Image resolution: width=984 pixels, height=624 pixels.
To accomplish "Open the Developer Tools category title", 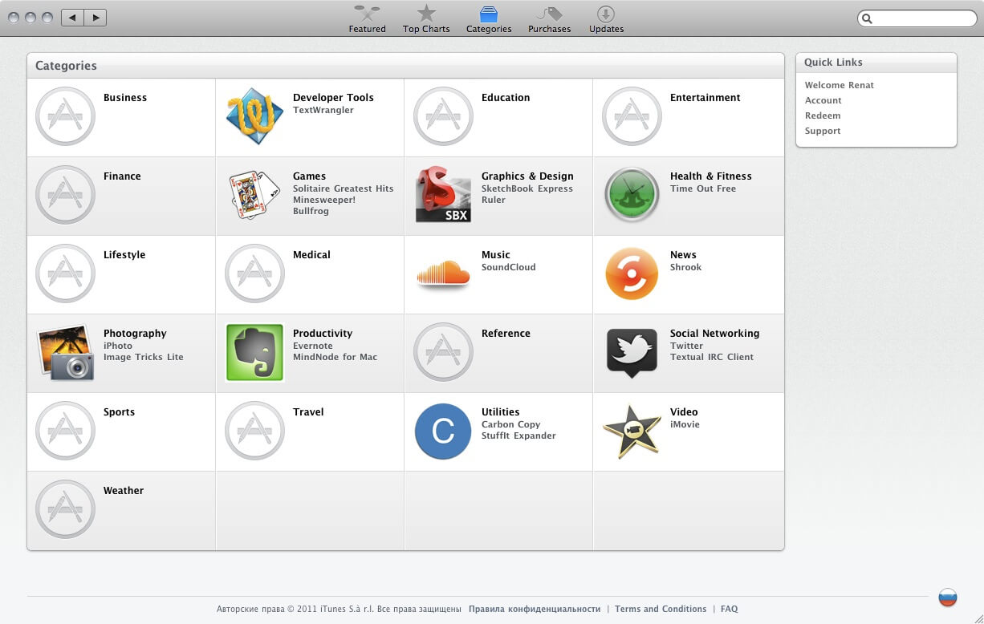I will coord(333,97).
